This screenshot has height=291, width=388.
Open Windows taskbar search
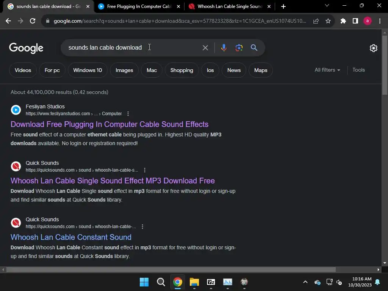pos(161,282)
